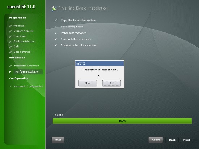Click OK in the YaST2 reboot dialog
Image resolution: width=199 pixels, height=149 pixels.
coord(111,83)
